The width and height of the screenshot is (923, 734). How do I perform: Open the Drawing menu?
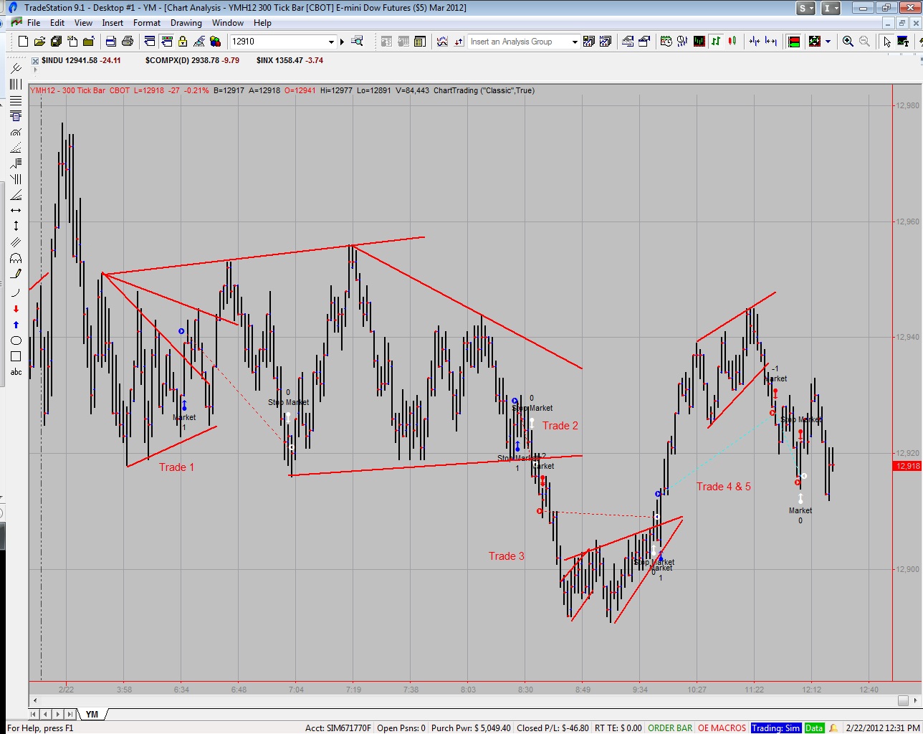pos(186,23)
